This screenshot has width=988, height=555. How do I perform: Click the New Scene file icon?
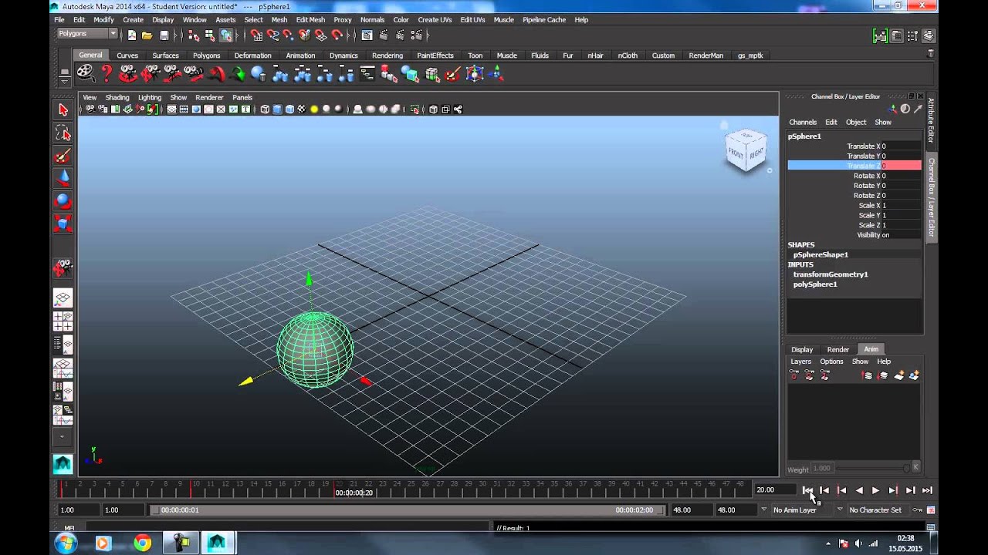132,35
